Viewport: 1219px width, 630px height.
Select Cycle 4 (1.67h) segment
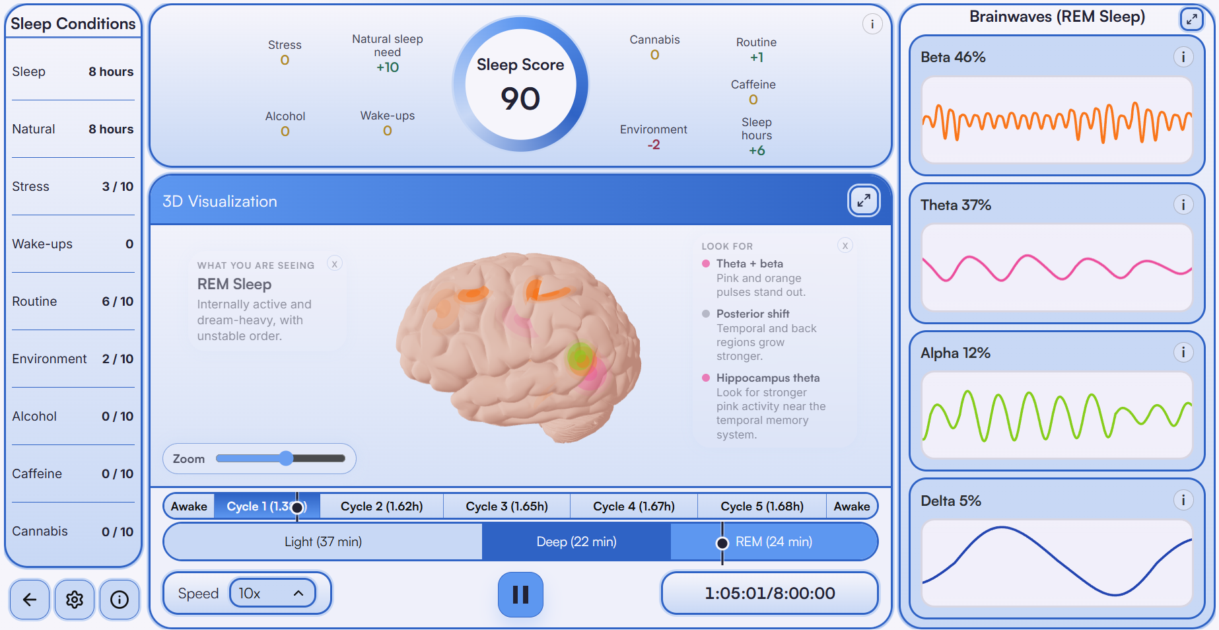(x=634, y=507)
